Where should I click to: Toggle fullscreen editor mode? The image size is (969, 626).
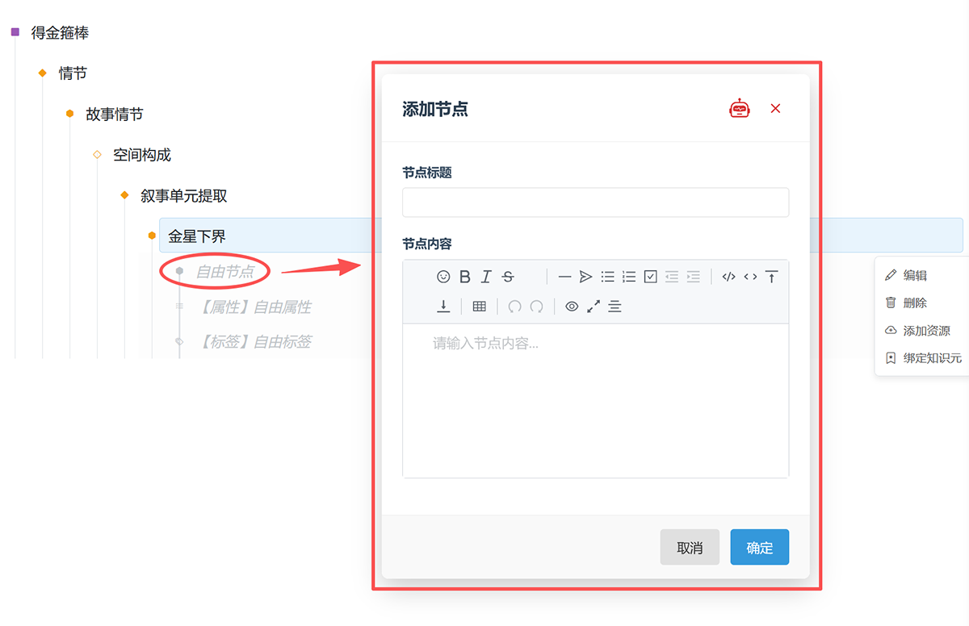click(594, 307)
